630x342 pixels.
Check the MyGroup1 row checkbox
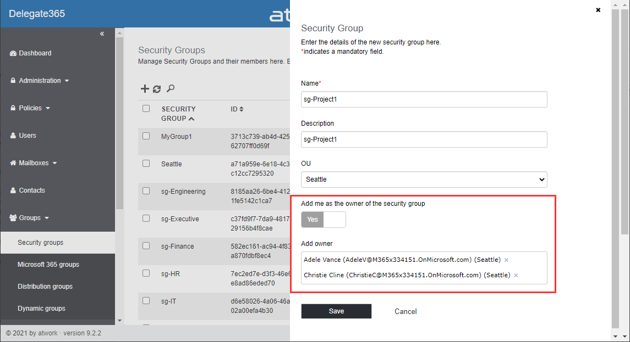coord(146,136)
